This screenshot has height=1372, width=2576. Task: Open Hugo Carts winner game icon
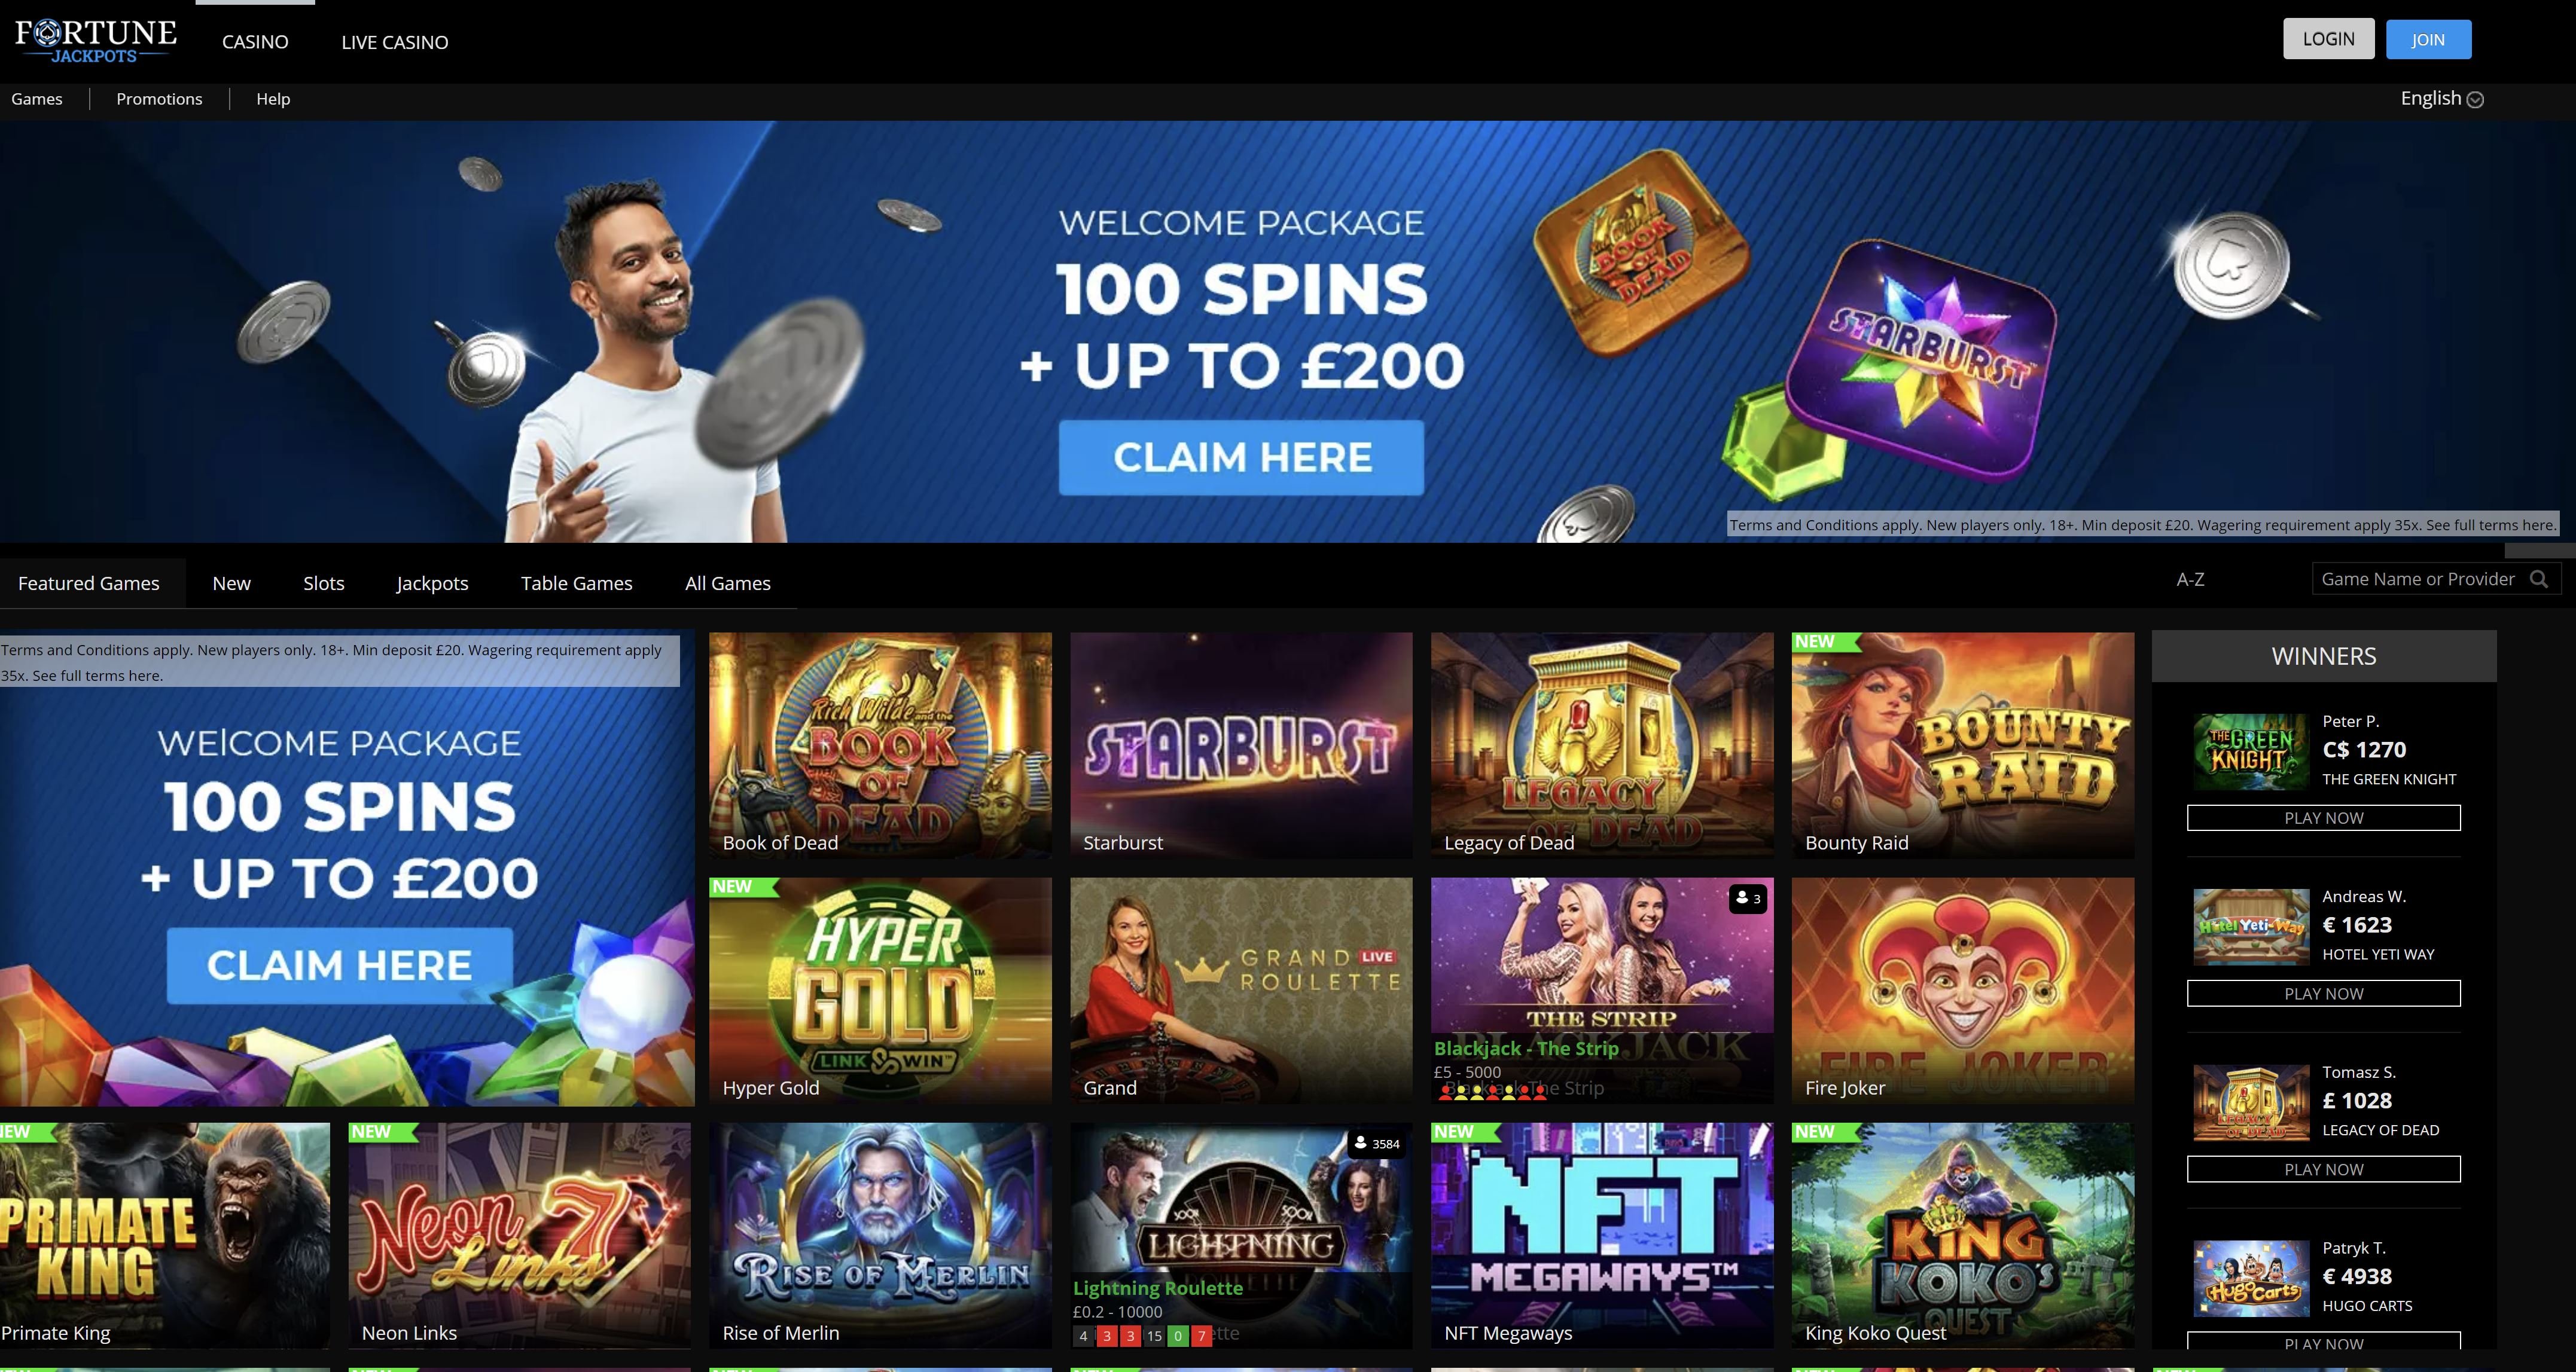(x=2251, y=1278)
